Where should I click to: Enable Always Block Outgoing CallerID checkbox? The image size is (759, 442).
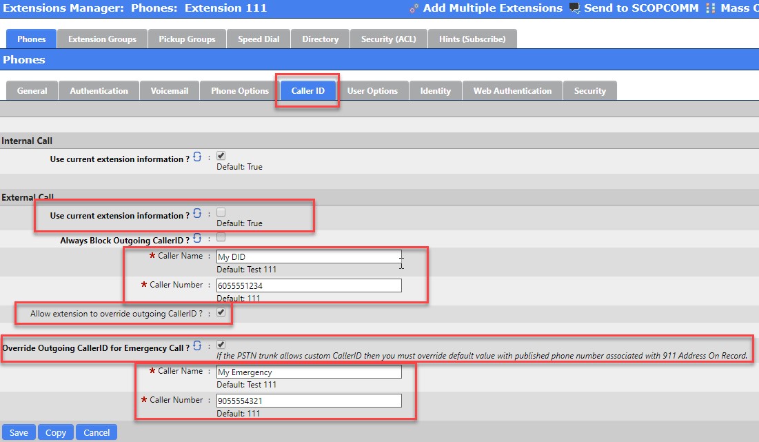(221, 237)
